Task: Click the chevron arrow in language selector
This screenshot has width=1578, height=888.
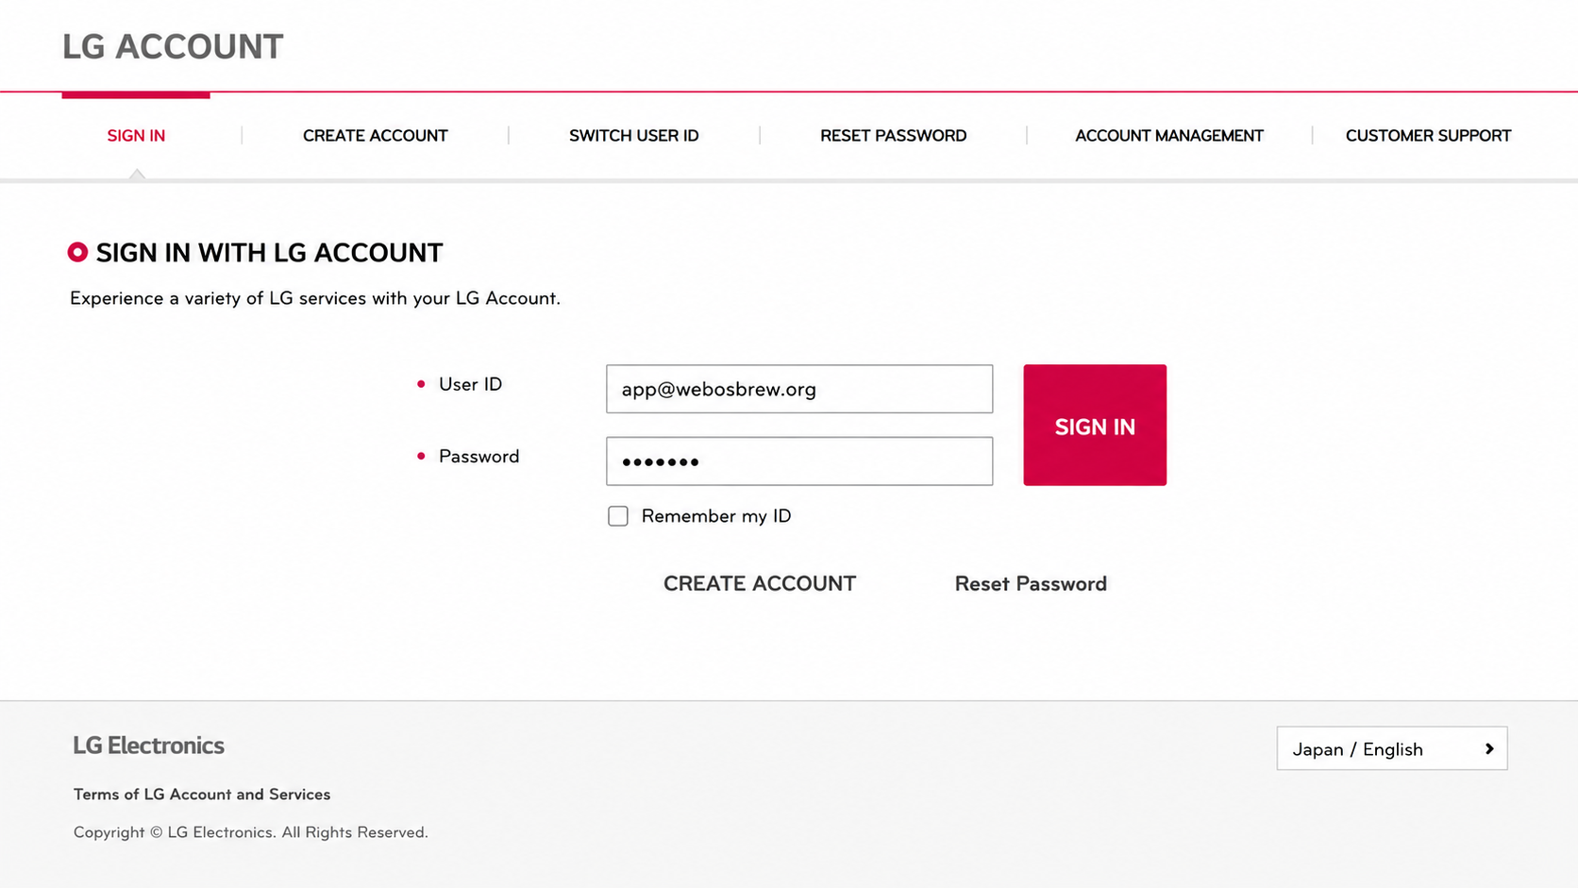Action: click(1489, 748)
